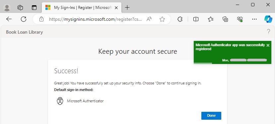Toggle the vertical tabs pane icon
Screen dimensions: 275x124
click(34, 8)
